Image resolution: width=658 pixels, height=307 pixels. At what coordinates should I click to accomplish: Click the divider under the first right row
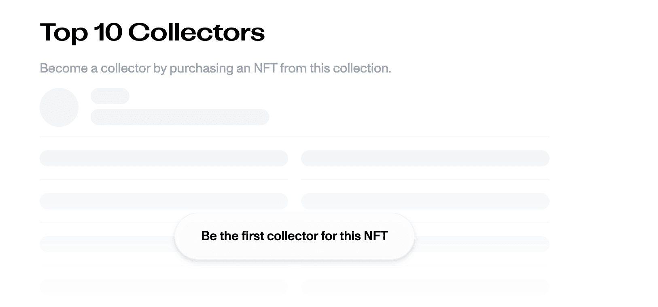pos(425,180)
